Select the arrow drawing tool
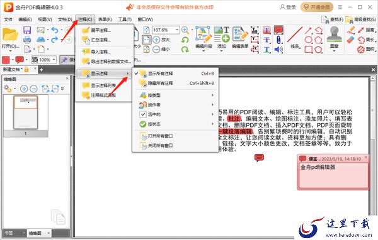 [x=308, y=30]
